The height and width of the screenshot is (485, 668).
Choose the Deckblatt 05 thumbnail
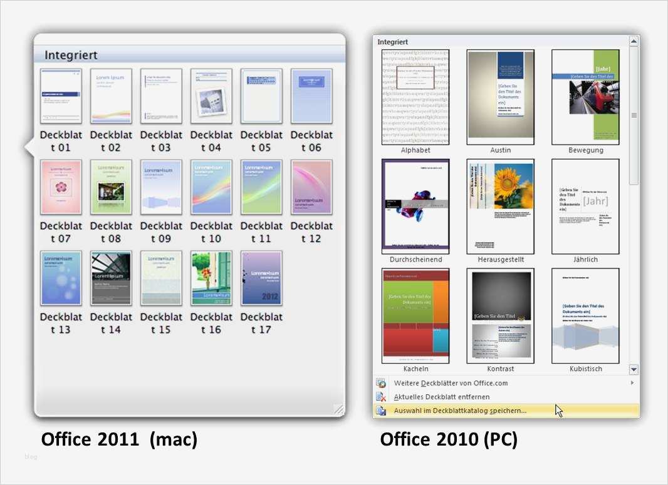pyautogui.click(x=261, y=96)
